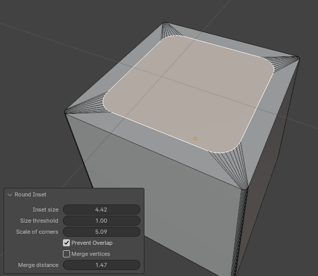318x276 pixels.
Task: Collapse the Round Inset panel chevron
Action: (10, 195)
